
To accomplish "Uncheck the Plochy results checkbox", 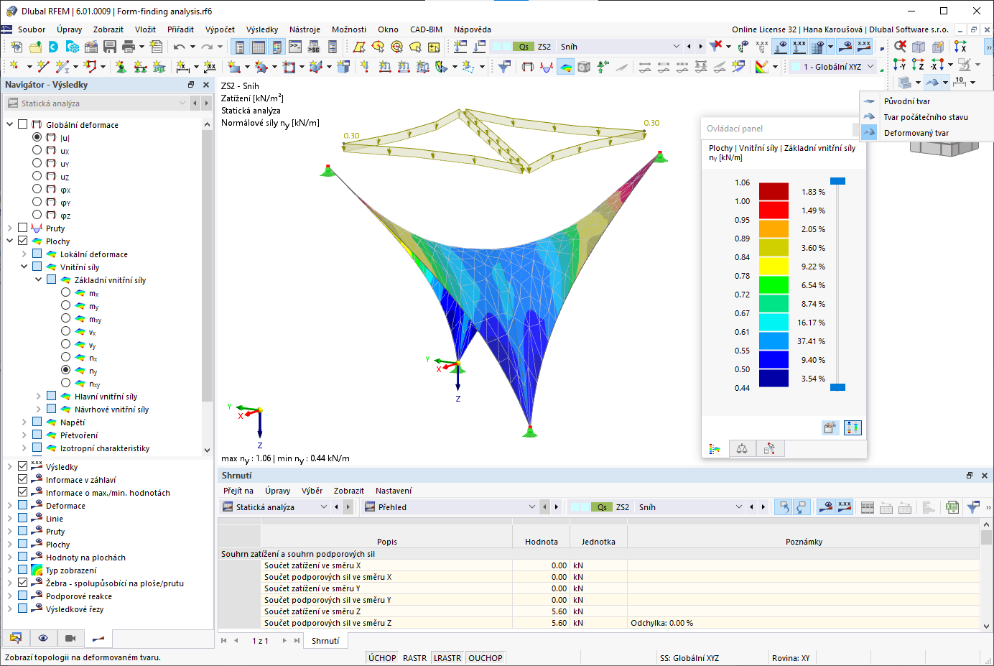I will click(23, 241).
